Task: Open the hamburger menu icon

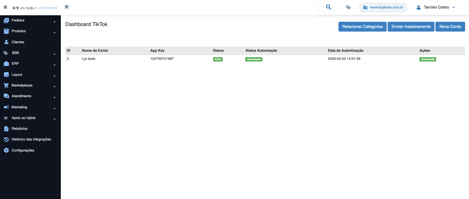Action: pos(5,7)
